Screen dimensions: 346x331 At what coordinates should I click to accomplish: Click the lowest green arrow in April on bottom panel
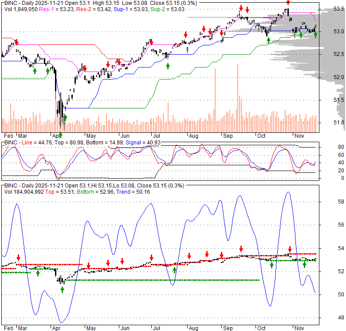point(62,289)
